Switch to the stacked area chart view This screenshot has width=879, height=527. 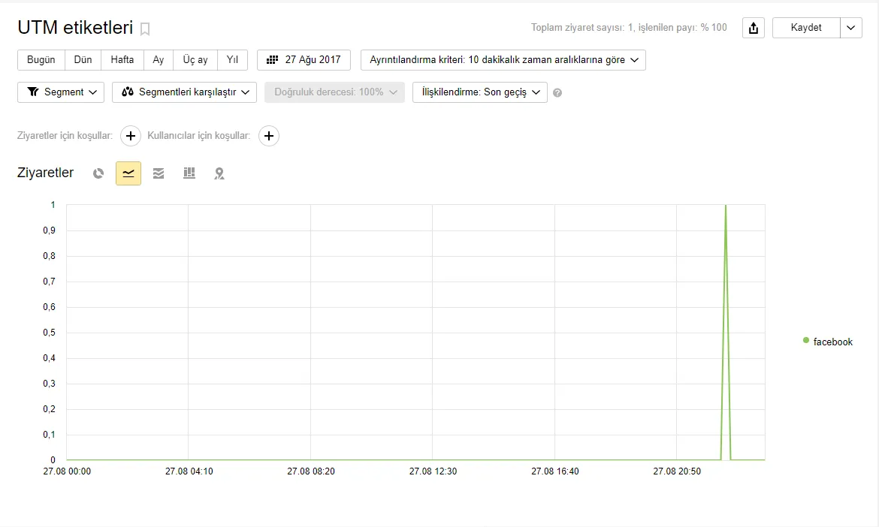coord(159,173)
